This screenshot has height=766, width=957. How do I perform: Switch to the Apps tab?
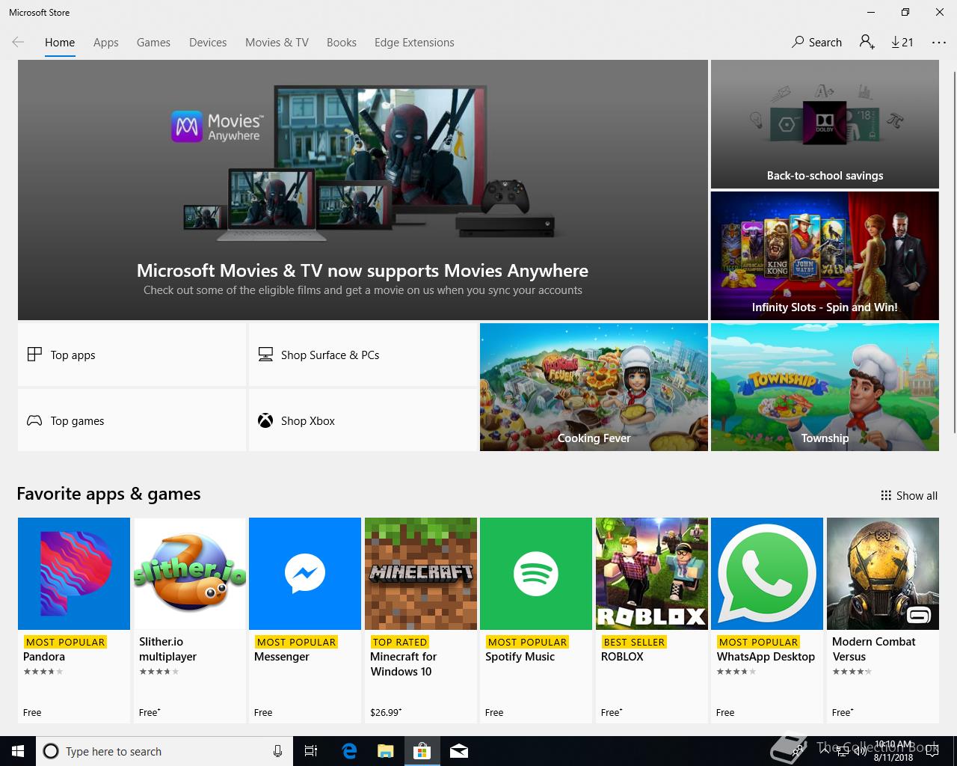(106, 43)
